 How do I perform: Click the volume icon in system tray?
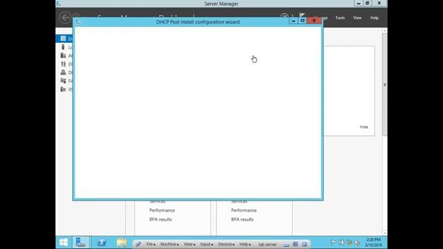pyautogui.click(x=357, y=242)
